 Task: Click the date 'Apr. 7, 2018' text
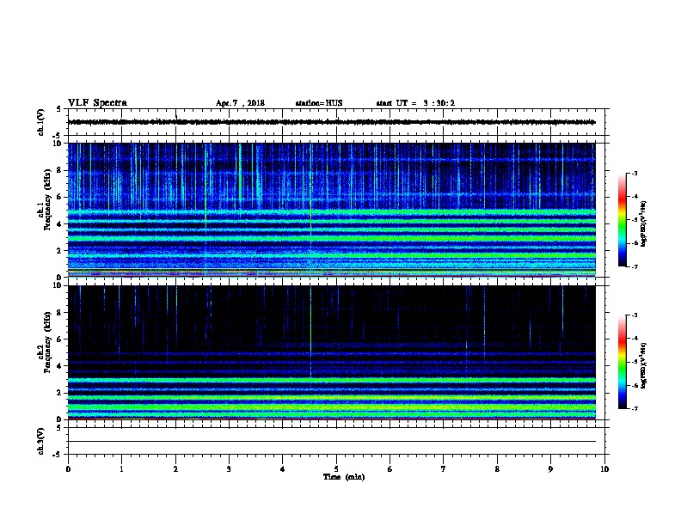coord(240,103)
